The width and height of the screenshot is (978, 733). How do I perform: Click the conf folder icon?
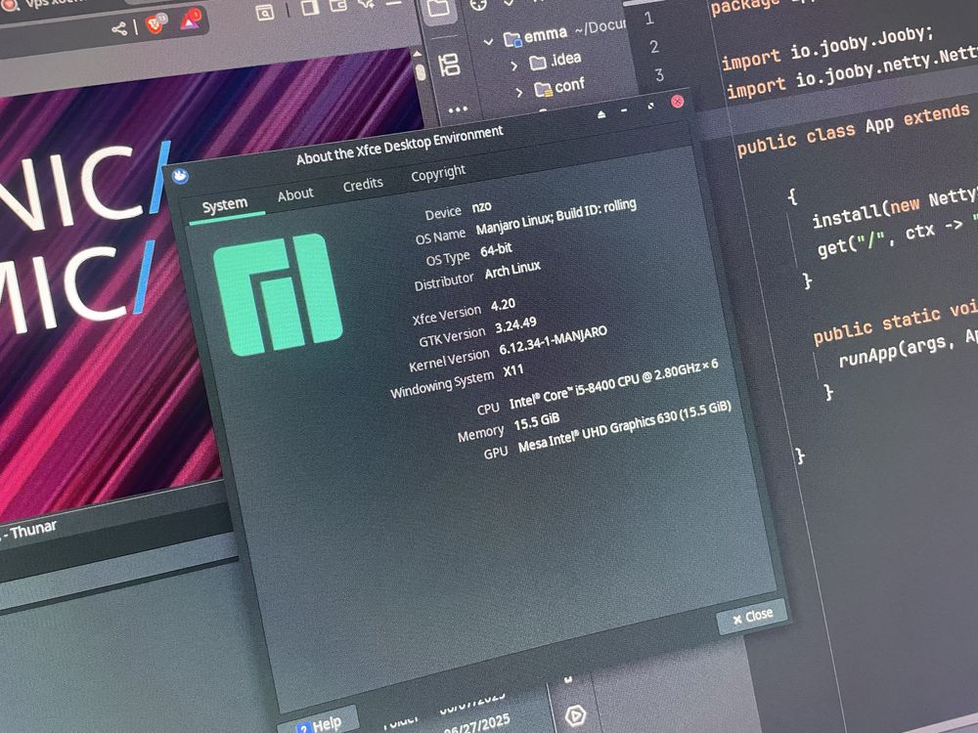[x=543, y=90]
